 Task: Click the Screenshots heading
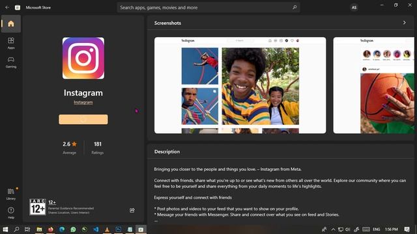tap(167, 23)
